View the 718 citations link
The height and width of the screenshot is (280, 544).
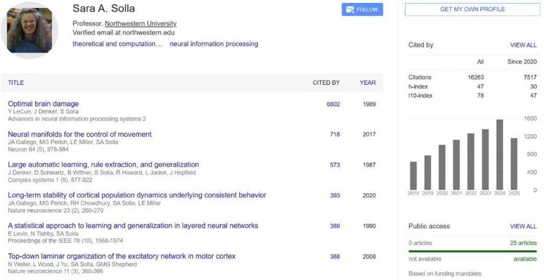tap(335, 135)
